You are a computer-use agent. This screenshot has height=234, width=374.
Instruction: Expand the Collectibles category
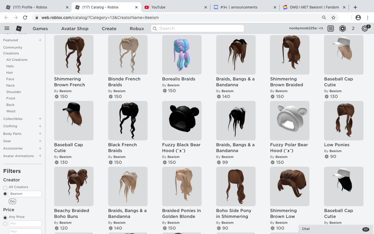click(x=40, y=119)
